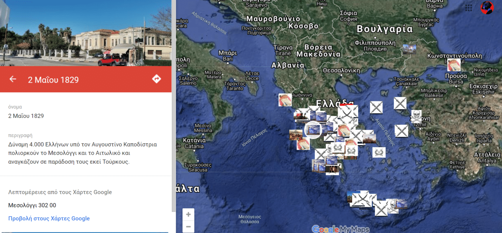Open directions with the diamond arrow icon
The image size is (502, 233).
156,79
